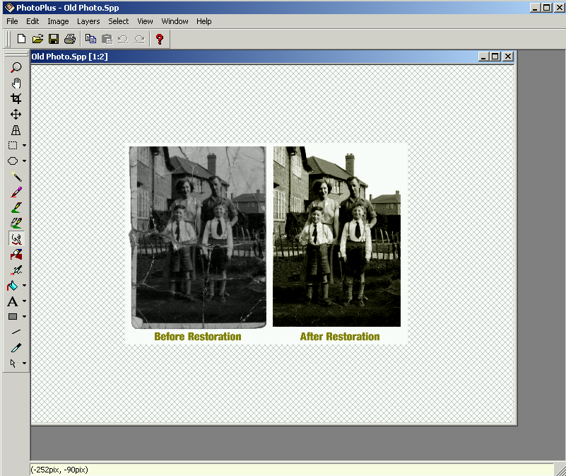Click the PhotoPlus application icon in title bar

coord(9,7)
